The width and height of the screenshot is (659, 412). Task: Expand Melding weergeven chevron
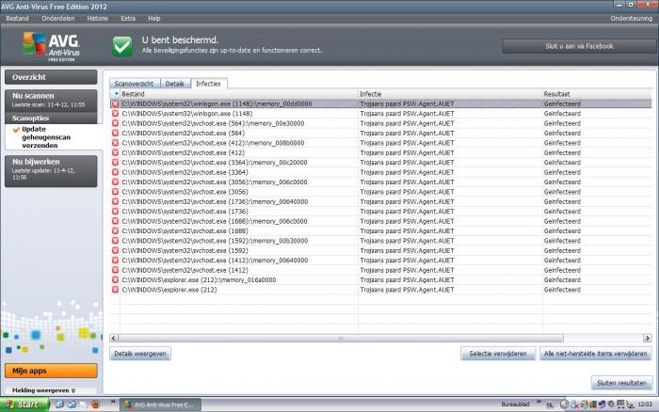(73, 390)
